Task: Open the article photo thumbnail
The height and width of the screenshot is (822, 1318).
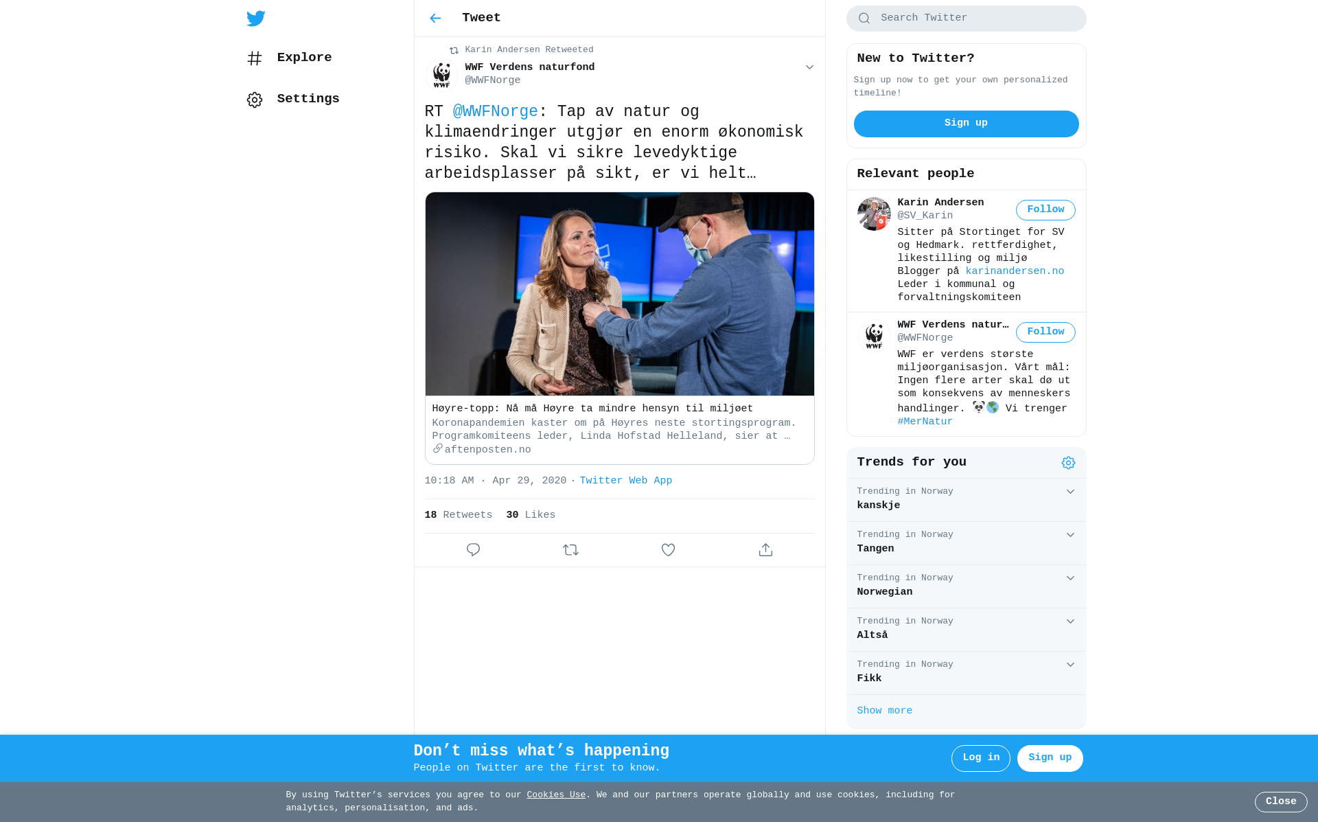Action: tap(619, 294)
